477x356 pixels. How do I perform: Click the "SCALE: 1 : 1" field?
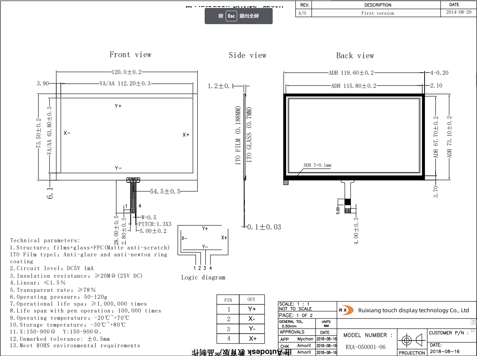click(x=294, y=304)
